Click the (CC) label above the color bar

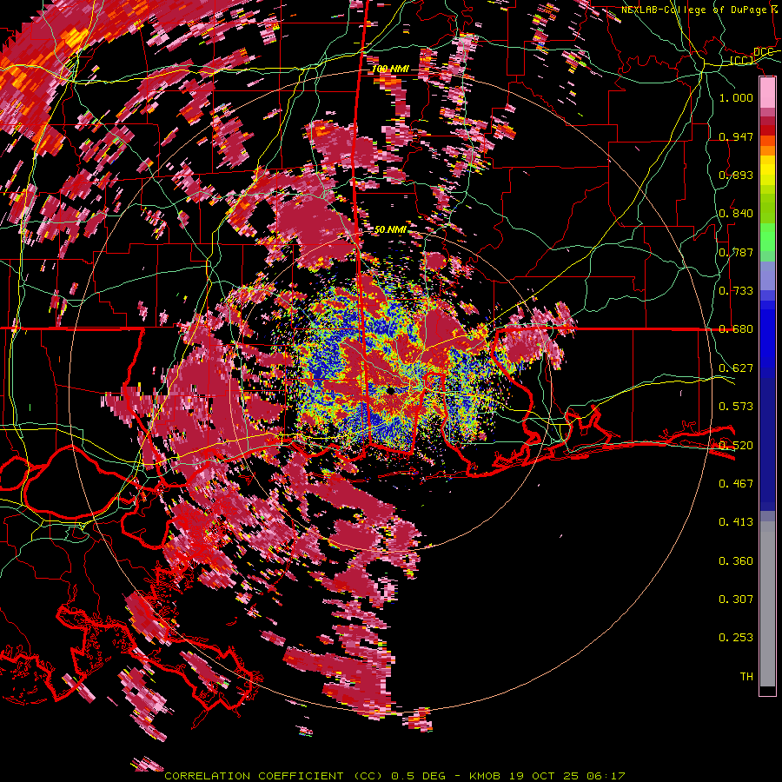tap(742, 61)
